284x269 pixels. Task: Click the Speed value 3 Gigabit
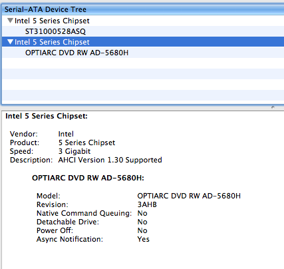[x=74, y=151]
